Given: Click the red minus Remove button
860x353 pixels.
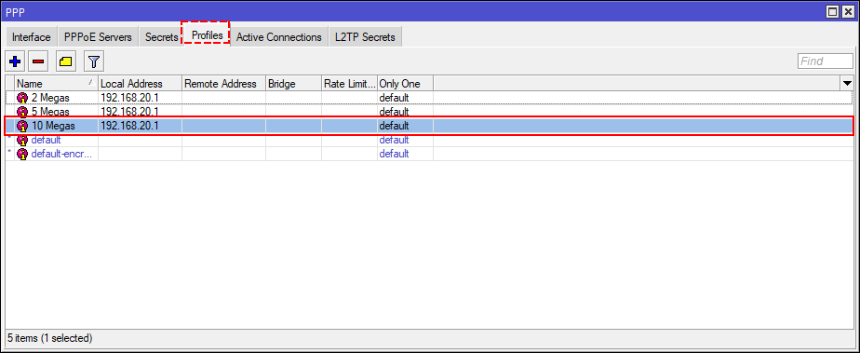Looking at the screenshot, I should coord(38,61).
